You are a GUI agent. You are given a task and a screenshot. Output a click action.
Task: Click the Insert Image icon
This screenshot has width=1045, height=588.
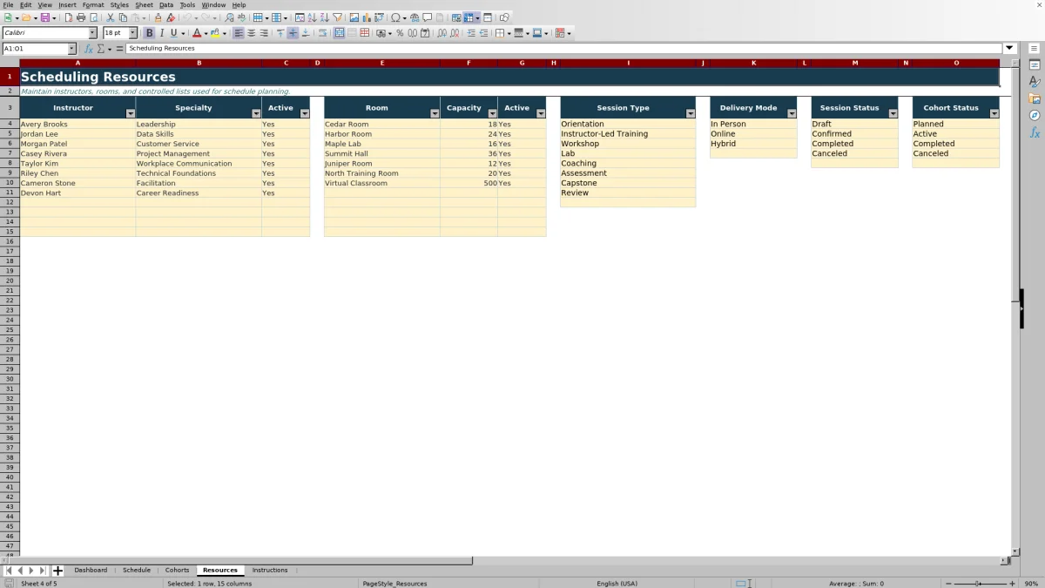(x=354, y=17)
